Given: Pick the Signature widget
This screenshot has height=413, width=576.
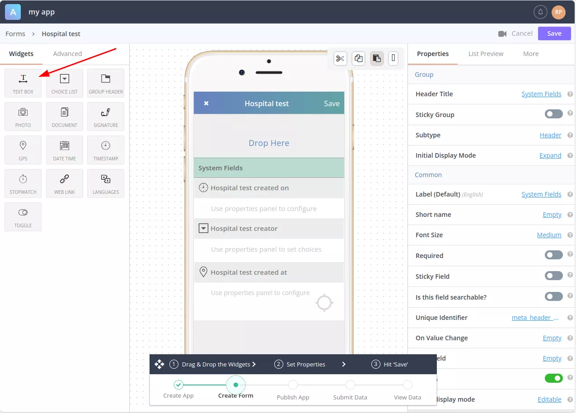Looking at the screenshot, I should (106, 117).
